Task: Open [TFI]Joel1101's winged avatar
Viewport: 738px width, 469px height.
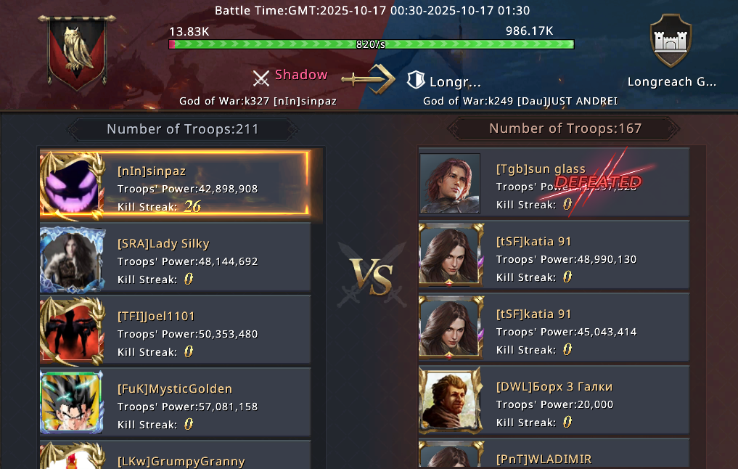Action: (x=73, y=332)
